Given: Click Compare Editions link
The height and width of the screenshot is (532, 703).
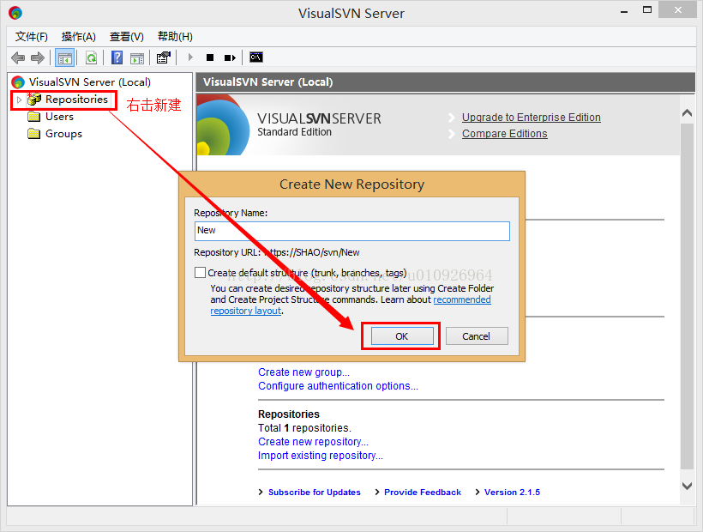Looking at the screenshot, I should (505, 134).
